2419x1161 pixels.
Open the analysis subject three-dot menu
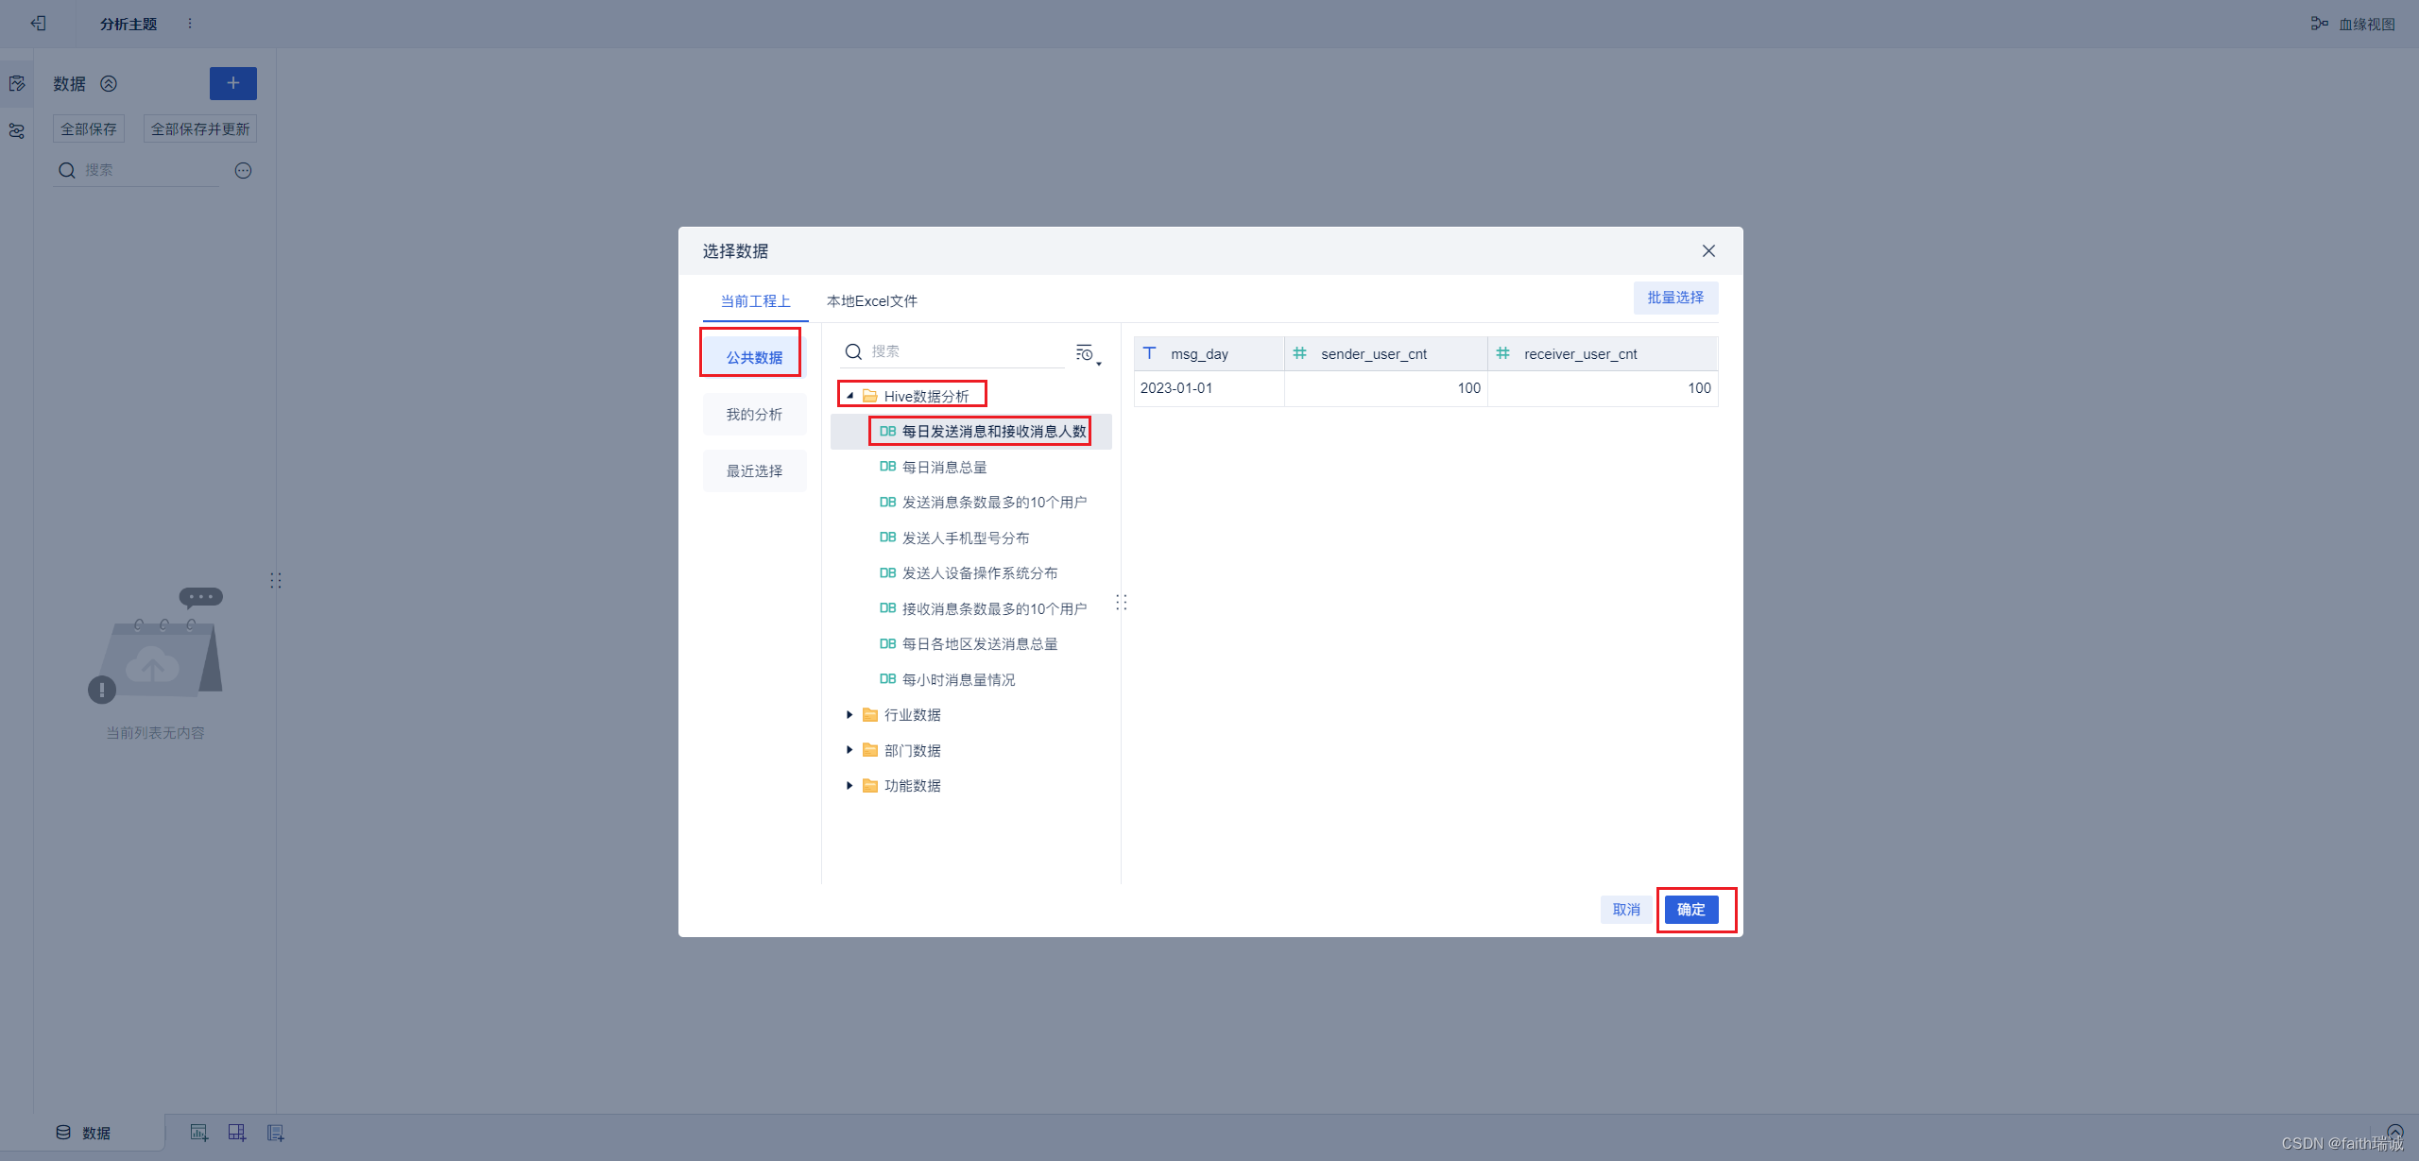190,24
